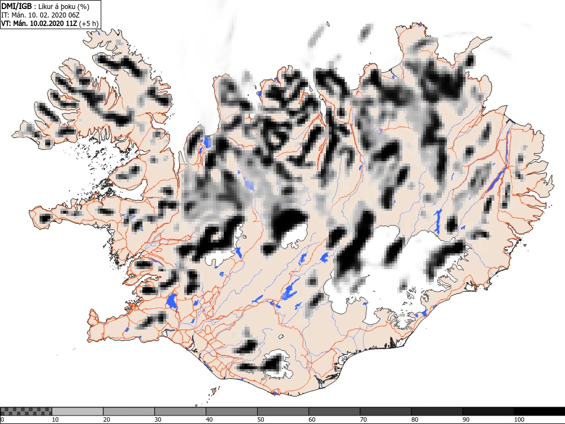Click the "20" legend scale label

pos(107,419)
